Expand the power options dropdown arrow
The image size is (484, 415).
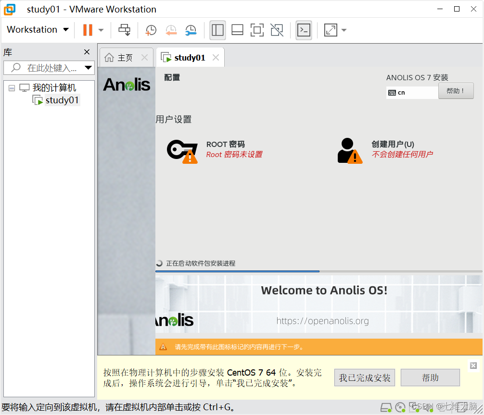click(x=101, y=30)
